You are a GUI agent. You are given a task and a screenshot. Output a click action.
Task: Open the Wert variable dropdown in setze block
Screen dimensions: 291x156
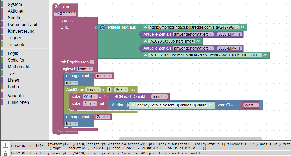pos(90,97)
